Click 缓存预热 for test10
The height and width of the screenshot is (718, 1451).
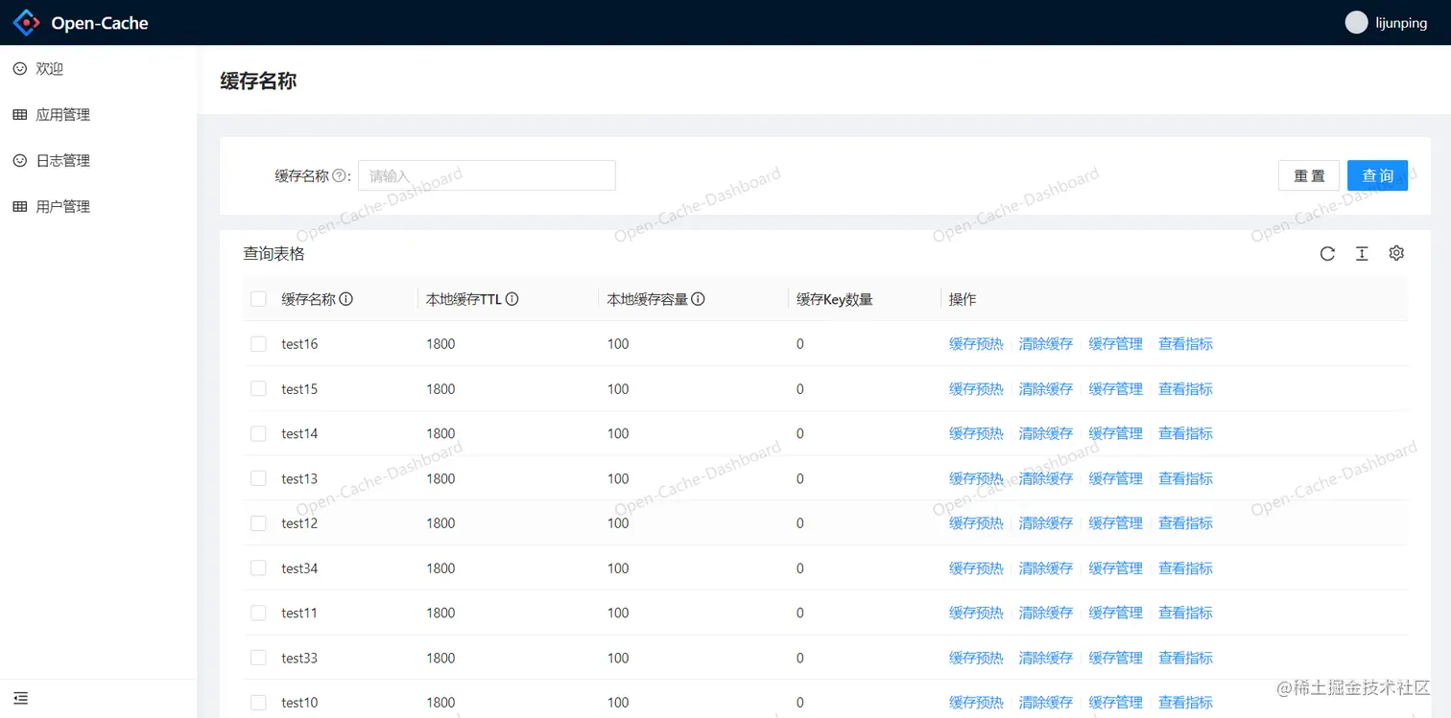point(976,703)
